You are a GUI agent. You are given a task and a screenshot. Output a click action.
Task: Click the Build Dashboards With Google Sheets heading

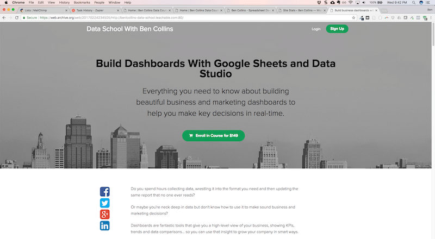coord(215,68)
